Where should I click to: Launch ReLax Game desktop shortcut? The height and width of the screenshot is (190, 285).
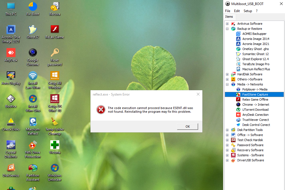[55, 32]
